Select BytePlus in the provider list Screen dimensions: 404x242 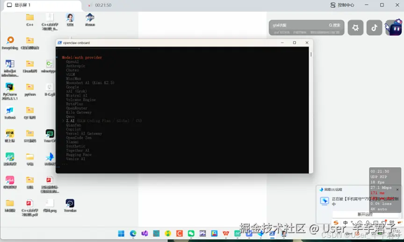(x=74, y=104)
